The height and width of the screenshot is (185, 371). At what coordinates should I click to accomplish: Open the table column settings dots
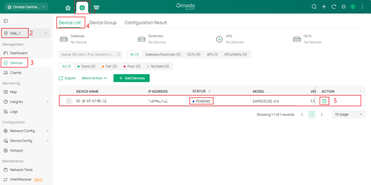click(360, 91)
